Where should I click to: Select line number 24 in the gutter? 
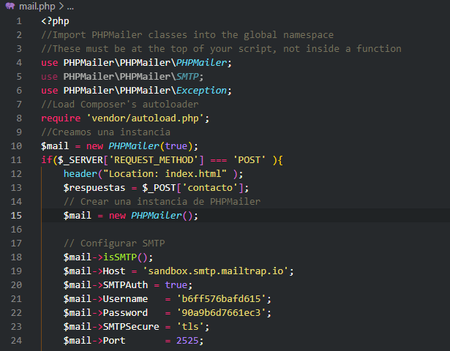click(x=16, y=340)
